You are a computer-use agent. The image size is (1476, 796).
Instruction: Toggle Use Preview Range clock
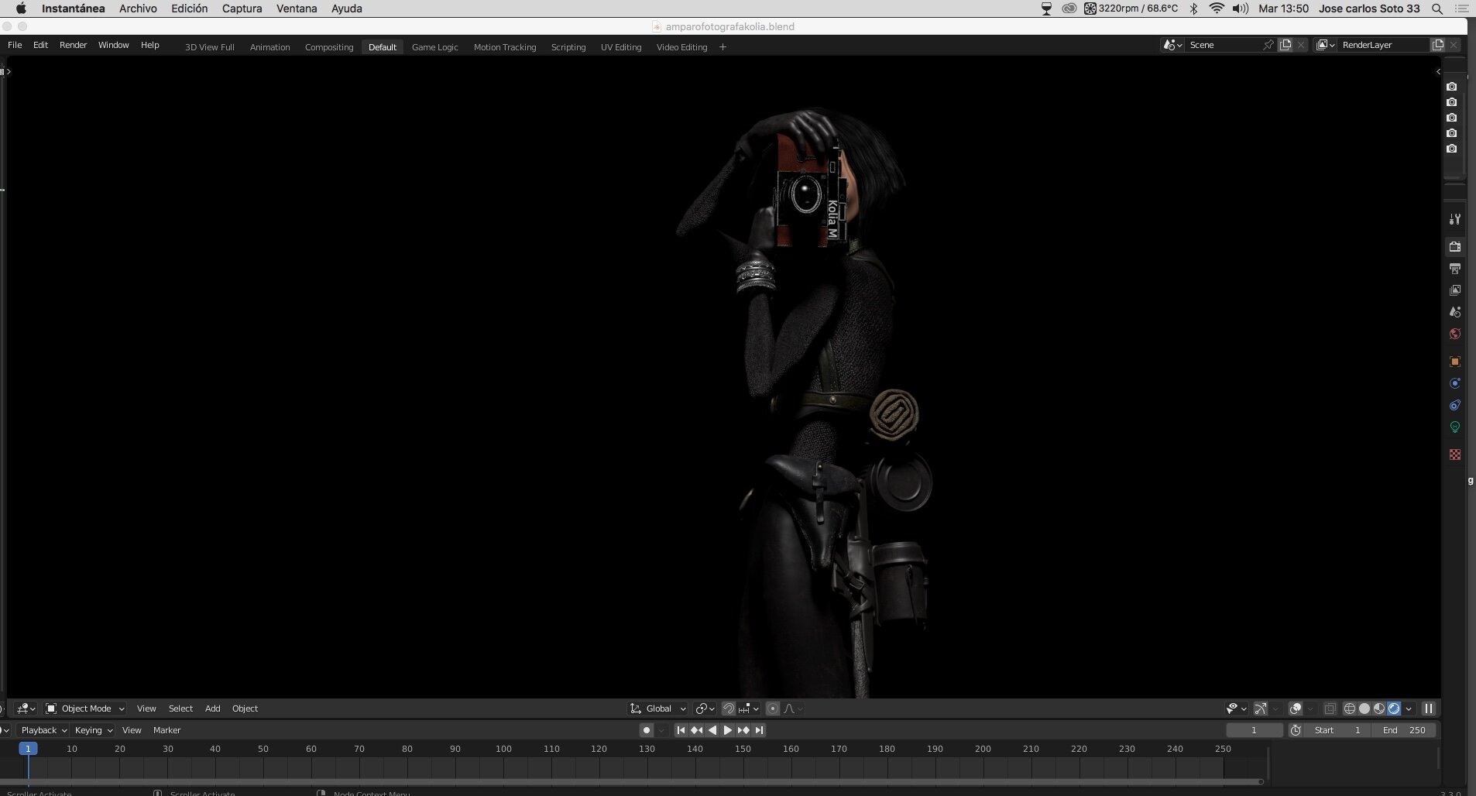pyautogui.click(x=1296, y=730)
